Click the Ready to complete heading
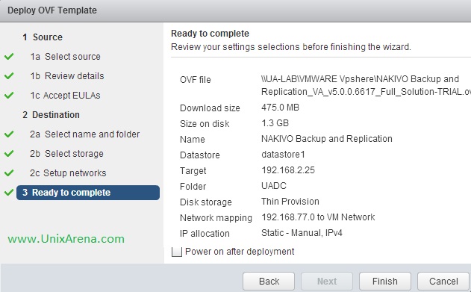This screenshot has height=292, width=471. (210, 34)
